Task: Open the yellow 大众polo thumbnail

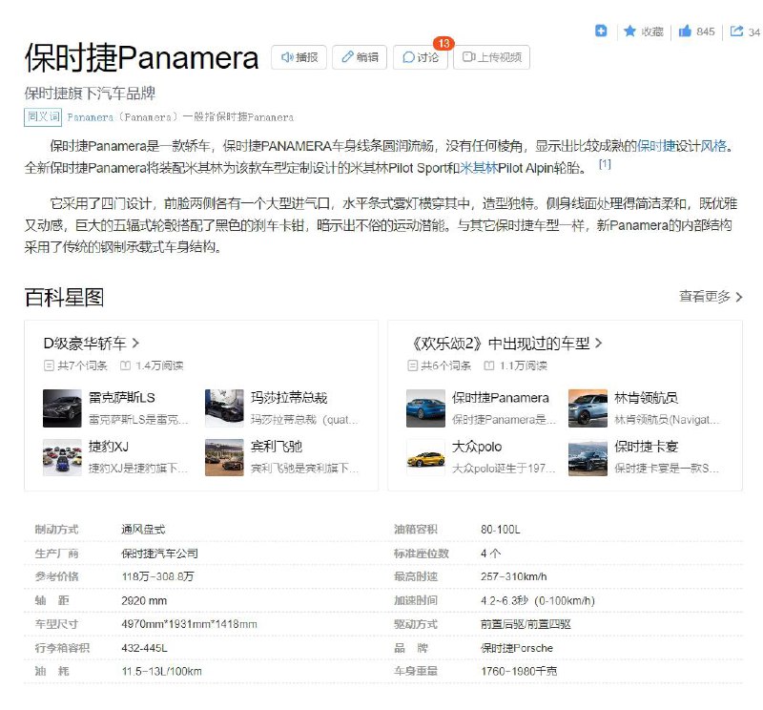Action: click(x=425, y=457)
